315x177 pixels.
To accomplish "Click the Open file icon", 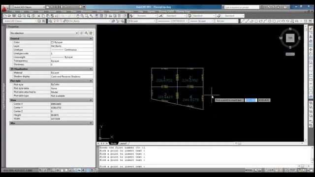I will pos(9,16).
